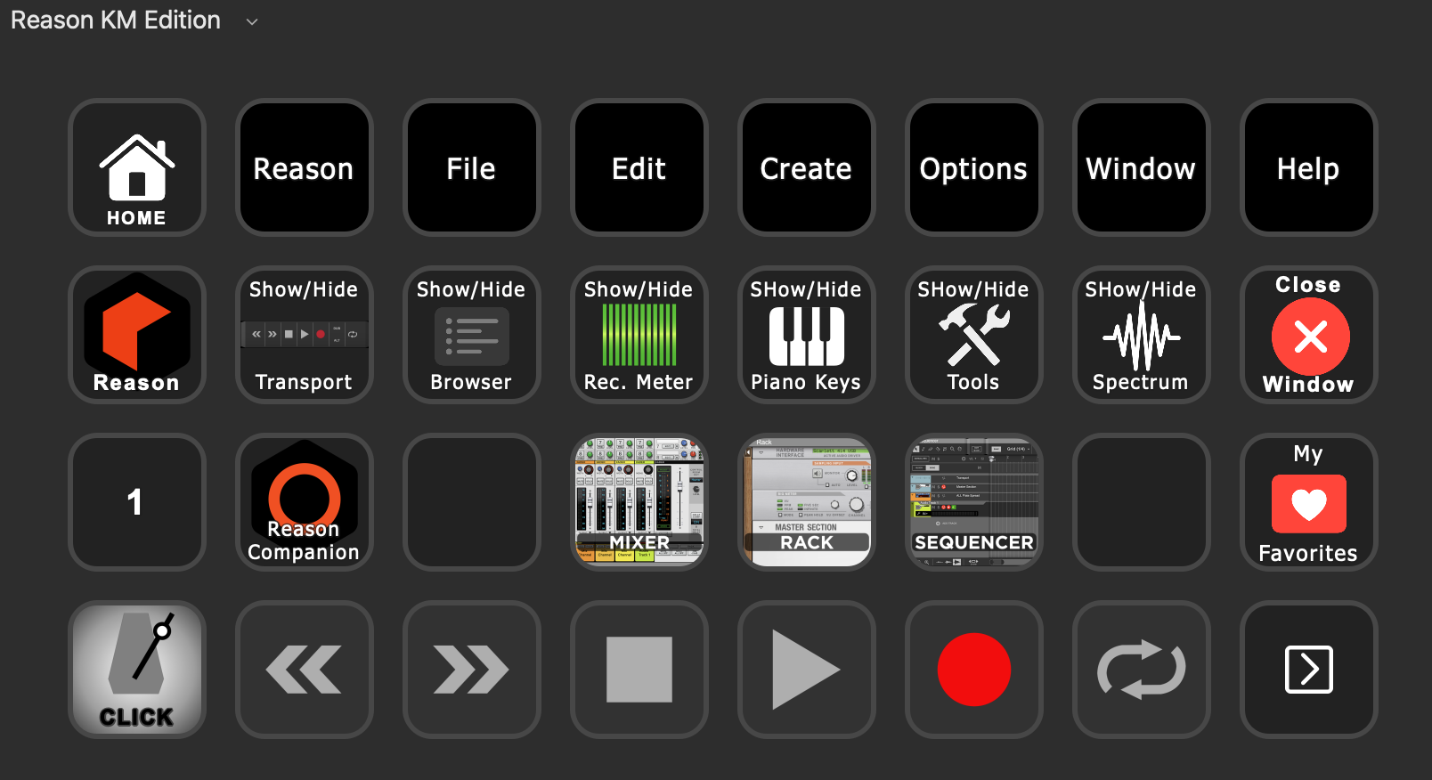The width and height of the screenshot is (1432, 780).
Task: Toggle Show/Hide Transport
Action: 305,335
